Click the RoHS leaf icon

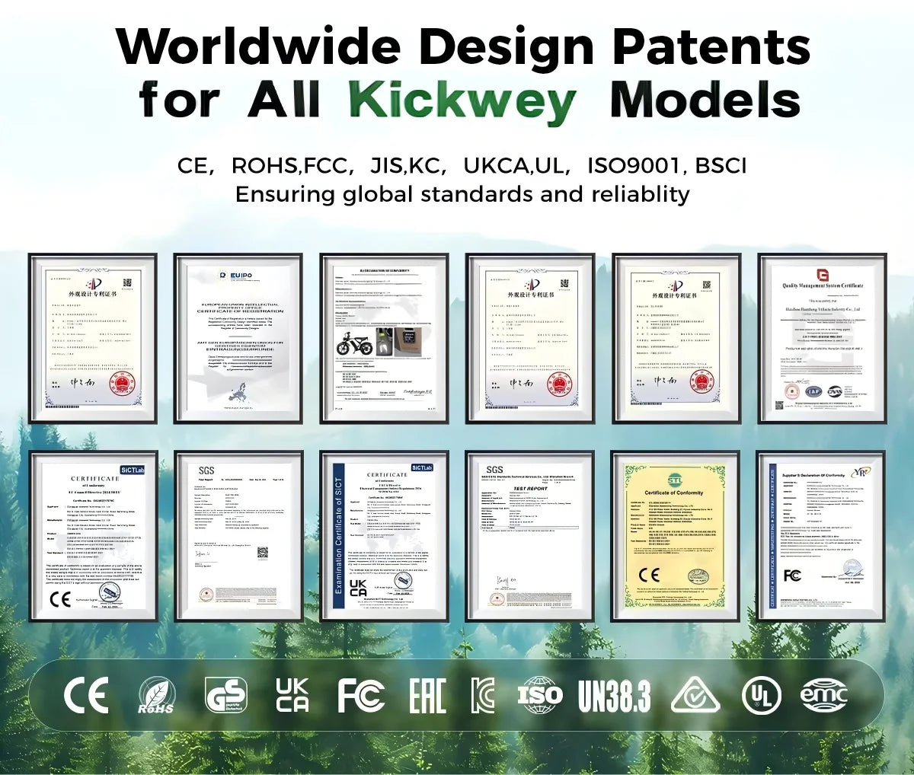pos(157,697)
